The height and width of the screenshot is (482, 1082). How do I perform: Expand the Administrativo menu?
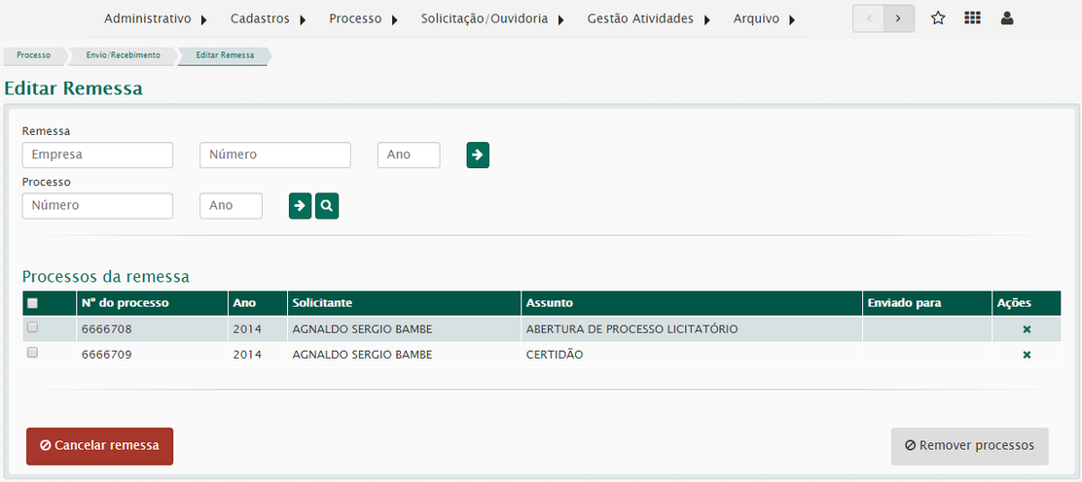(x=156, y=18)
